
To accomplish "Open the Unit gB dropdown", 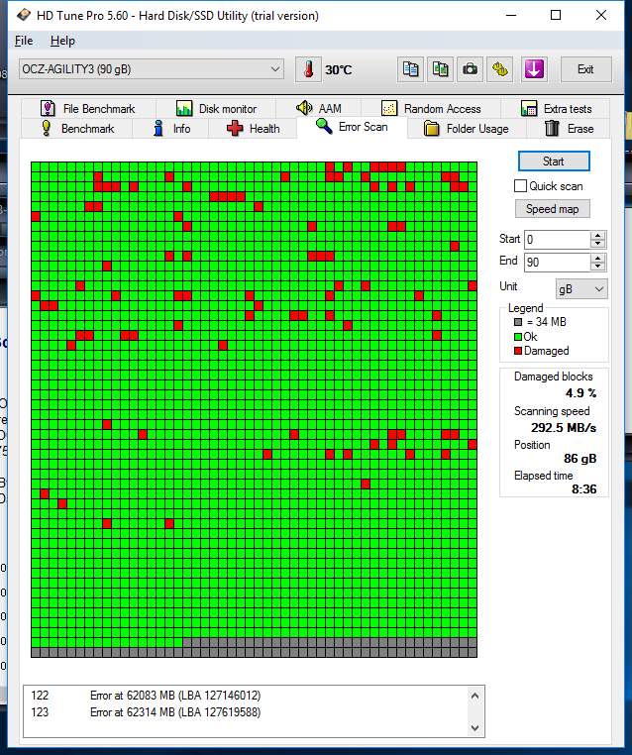I will [581, 289].
